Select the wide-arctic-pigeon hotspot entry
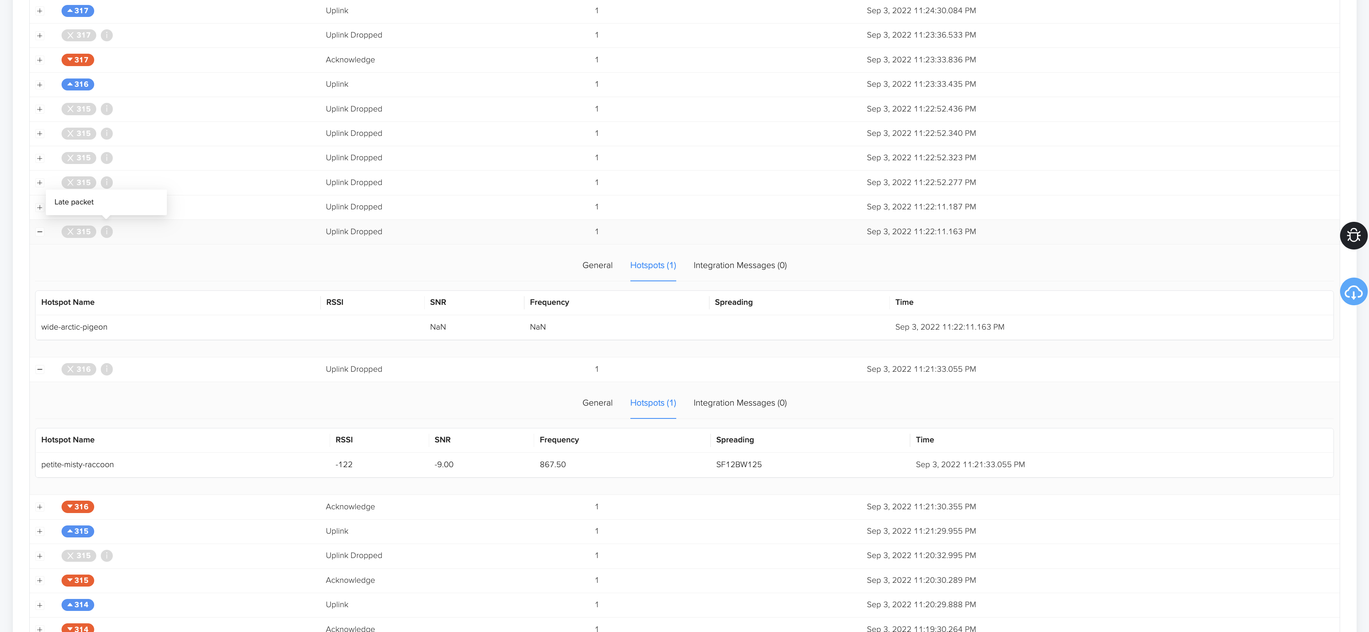1369x632 pixels. (x=74, y=327)
